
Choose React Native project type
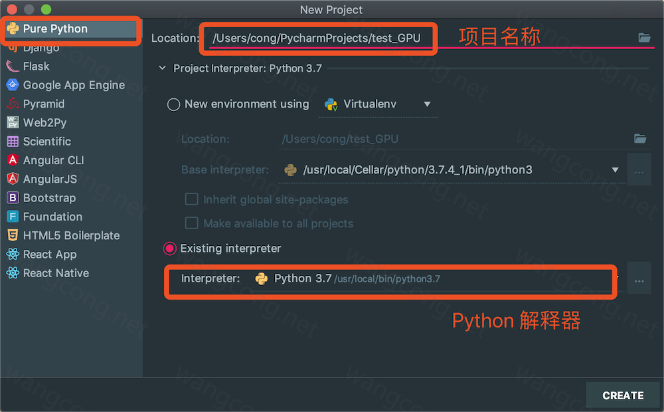click(x=71, y=273)
